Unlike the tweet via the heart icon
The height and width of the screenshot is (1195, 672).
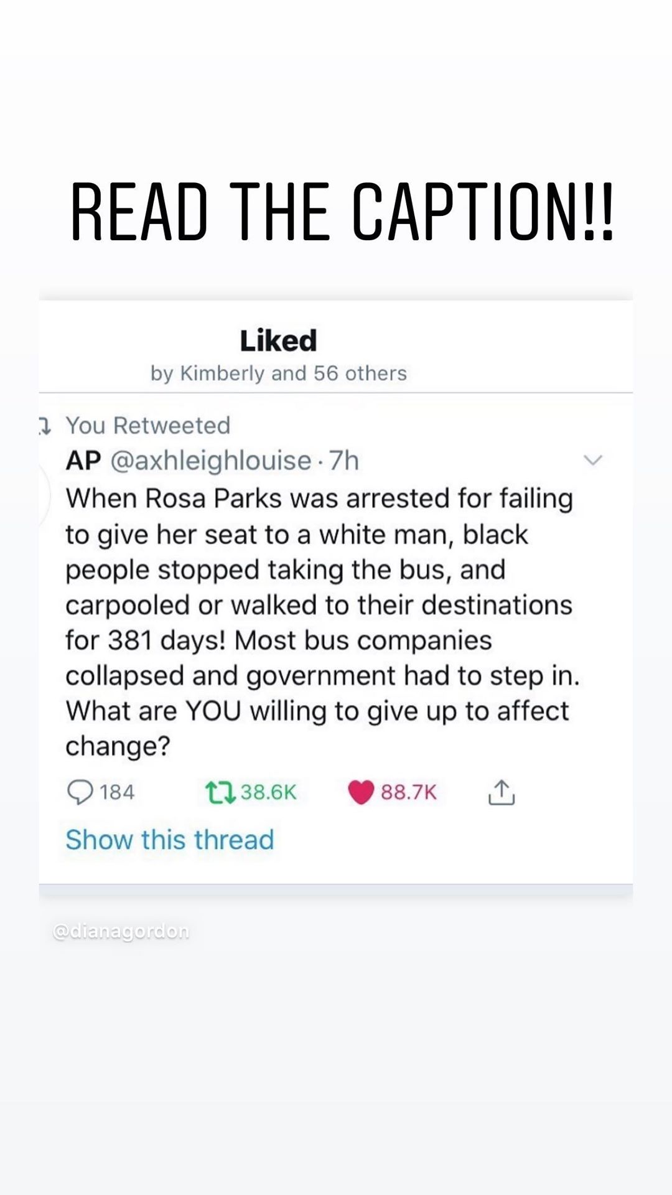click(361, 792)
